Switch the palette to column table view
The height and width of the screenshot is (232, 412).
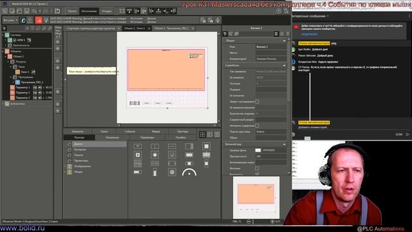tap(217, 135)
